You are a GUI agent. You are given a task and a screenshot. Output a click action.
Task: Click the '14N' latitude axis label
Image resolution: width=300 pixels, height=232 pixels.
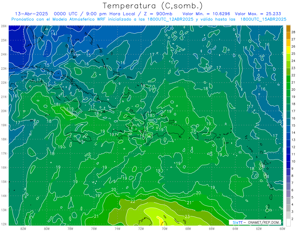pyautogui.click(x=4, y=196)
